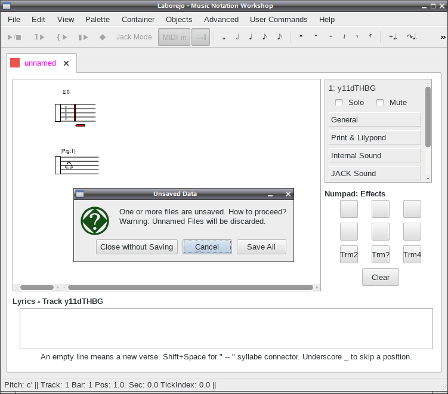Click the Clear effects button
Image resolution: width=448 pixels, height=394 pixels.
point(381,277)
